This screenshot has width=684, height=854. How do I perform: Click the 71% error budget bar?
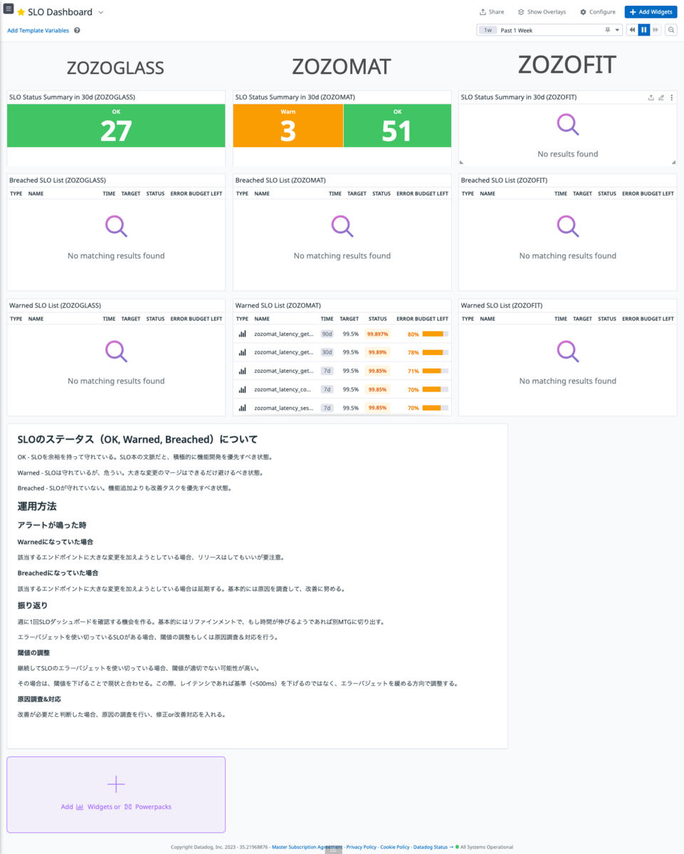(x=435, y=371)
